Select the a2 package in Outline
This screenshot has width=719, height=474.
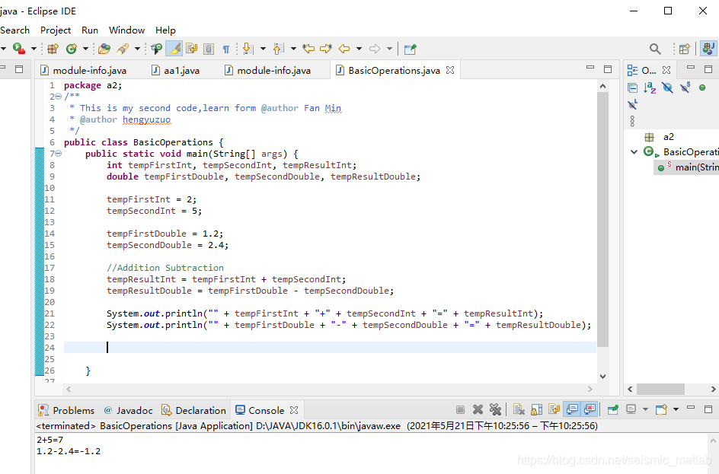click(659, 137)
